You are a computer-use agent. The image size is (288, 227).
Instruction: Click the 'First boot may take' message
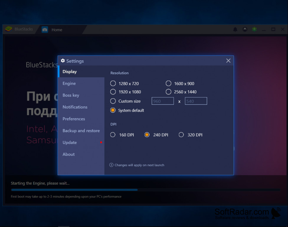66,197
